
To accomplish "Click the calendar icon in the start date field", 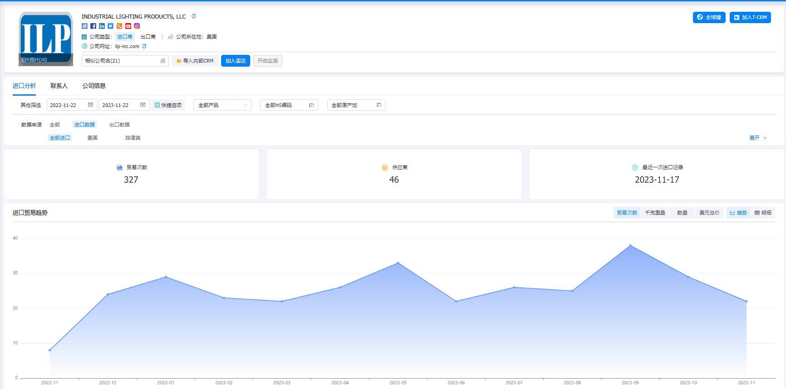I will point(90,105).
